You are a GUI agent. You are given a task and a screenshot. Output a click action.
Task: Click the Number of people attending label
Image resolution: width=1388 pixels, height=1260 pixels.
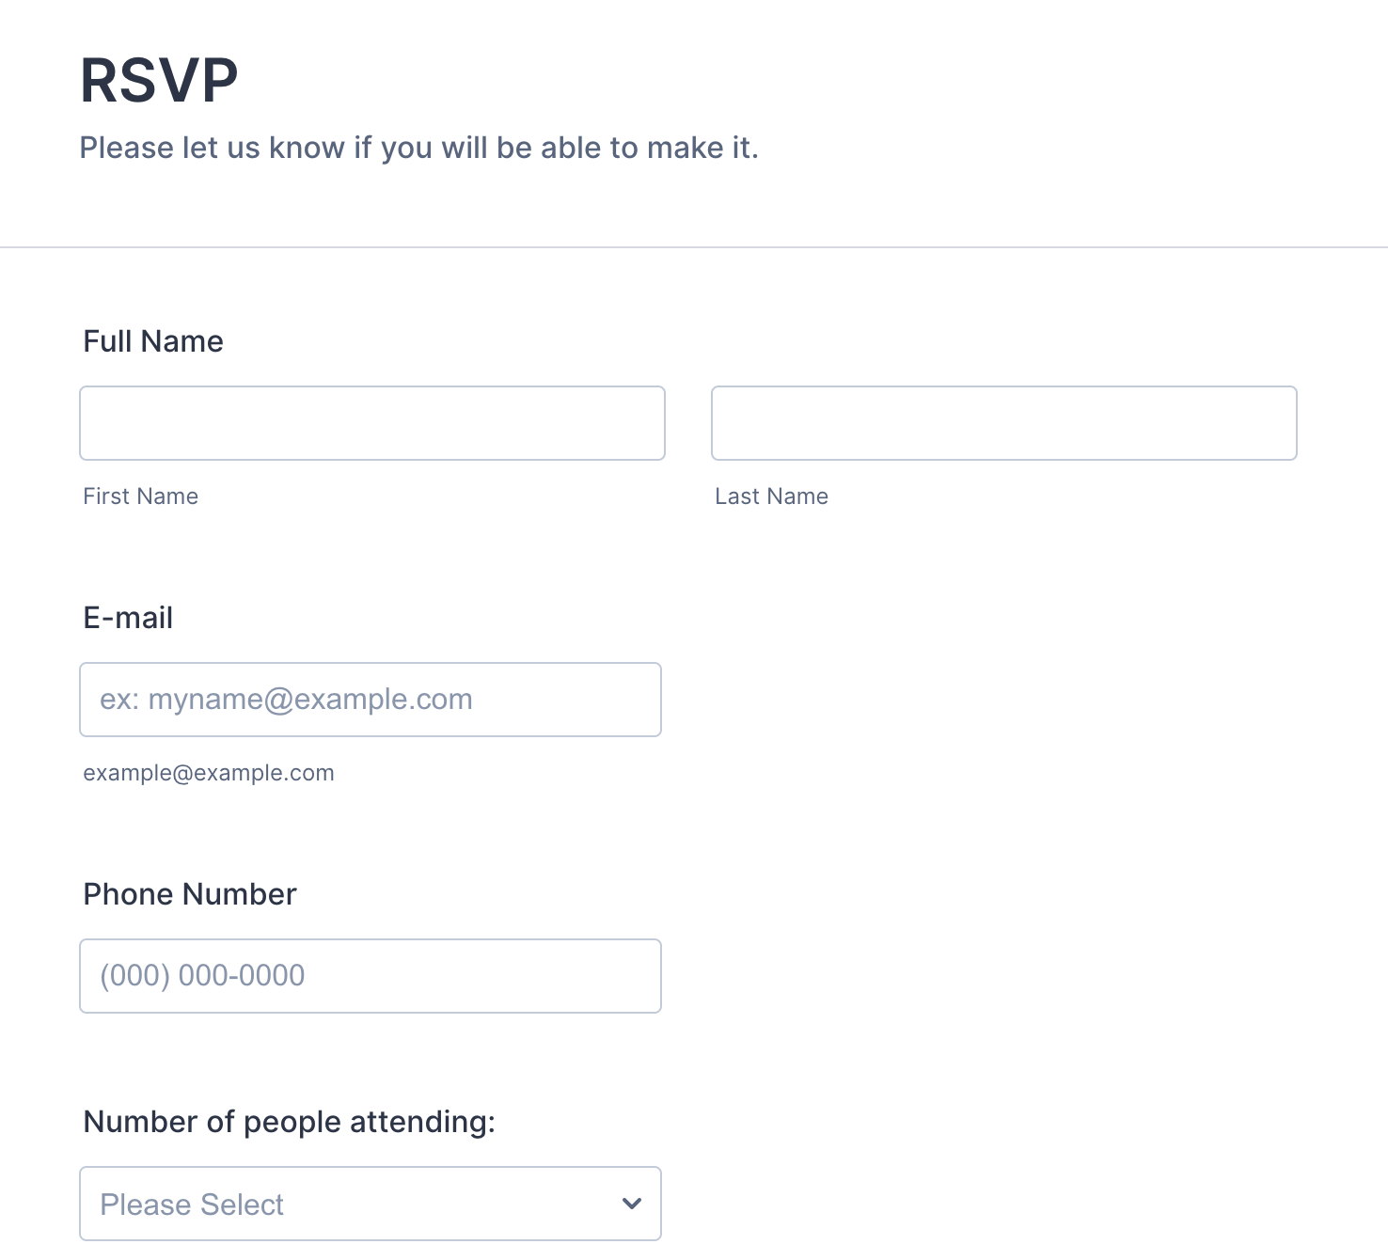click(x=289, y=1122)
